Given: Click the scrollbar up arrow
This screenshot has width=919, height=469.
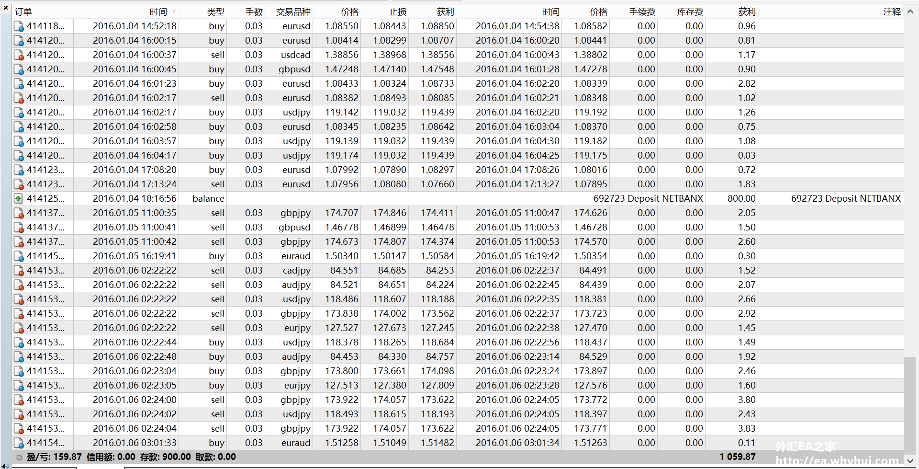Looking at the screenshot, I should point(910,11).
